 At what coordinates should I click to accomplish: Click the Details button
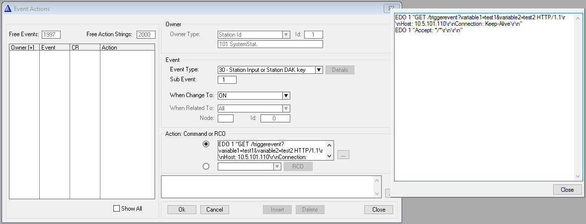pos(339,70)
